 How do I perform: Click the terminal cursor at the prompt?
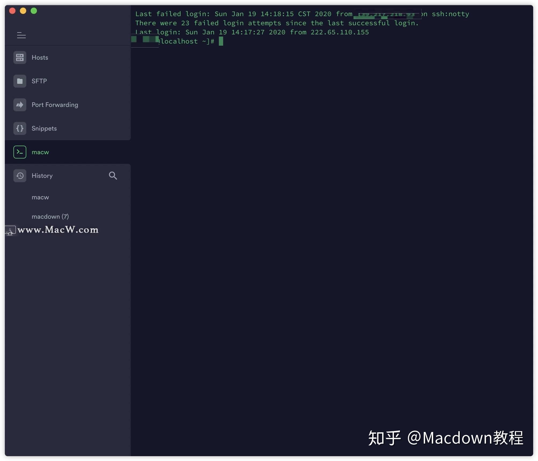[x=221, y=41]
